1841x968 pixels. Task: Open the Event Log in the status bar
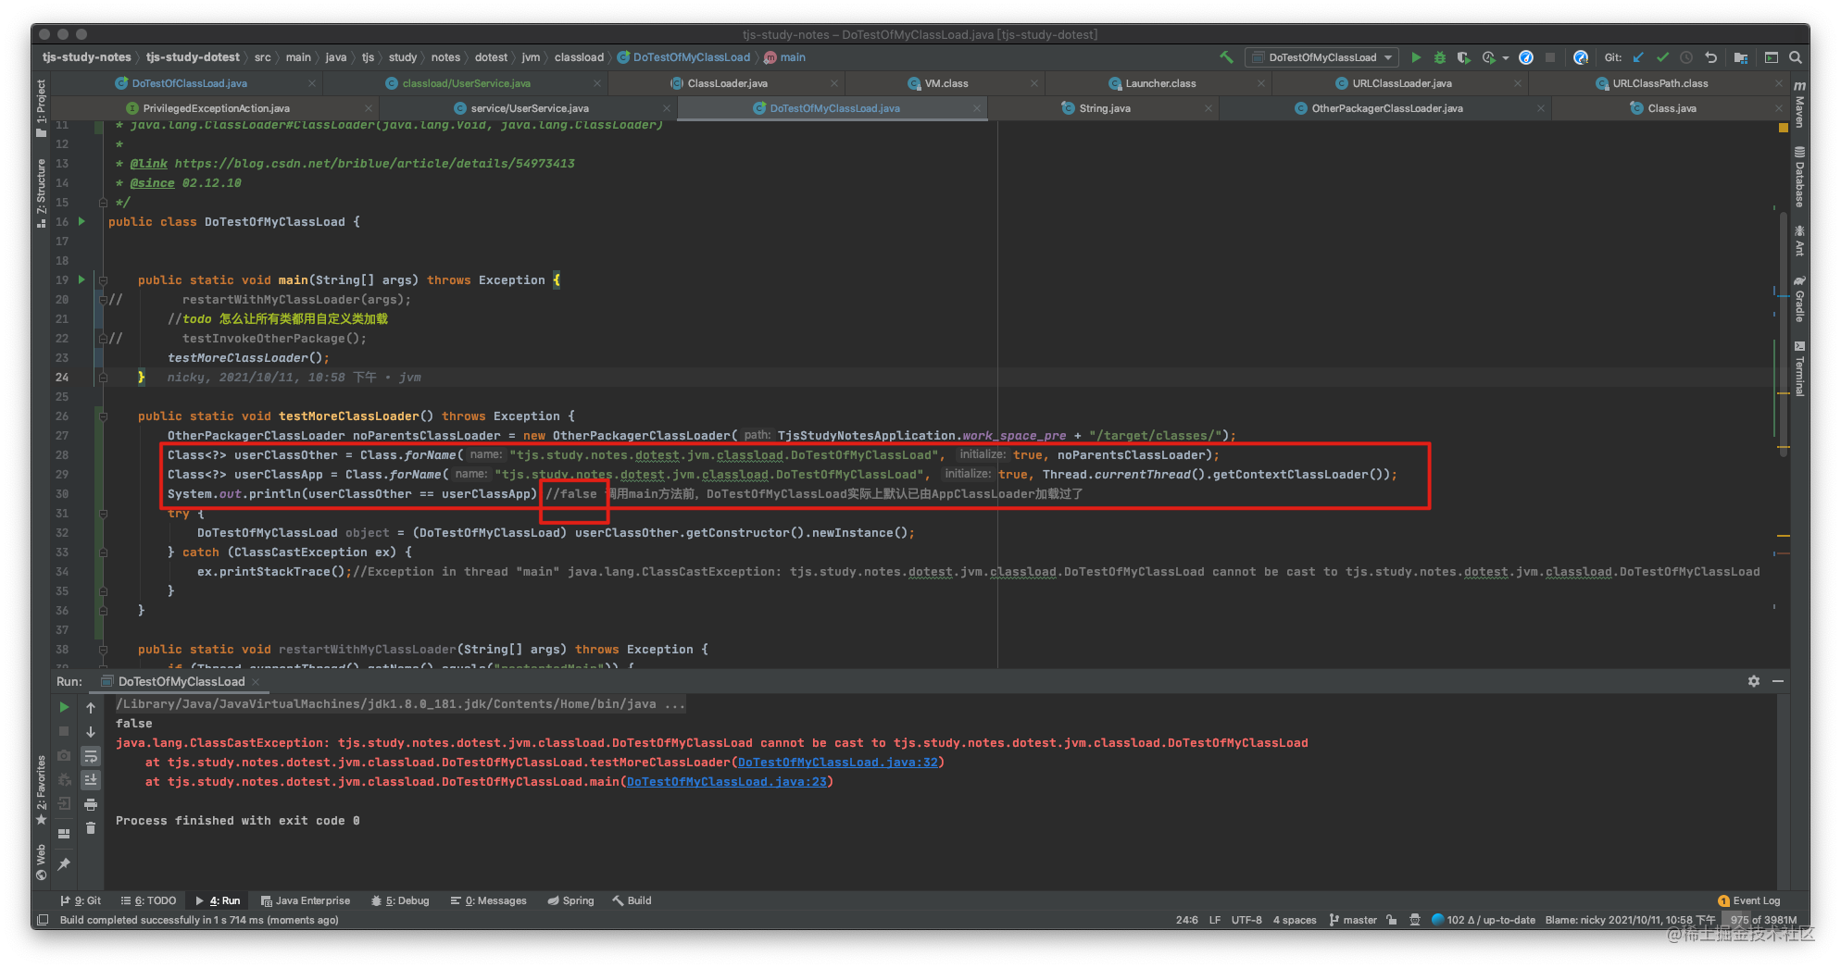(1749, 900)
